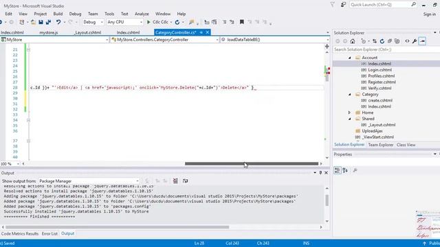
Task: Click the Save (floppy disk) toolbar icon
Action: (41, 22)
